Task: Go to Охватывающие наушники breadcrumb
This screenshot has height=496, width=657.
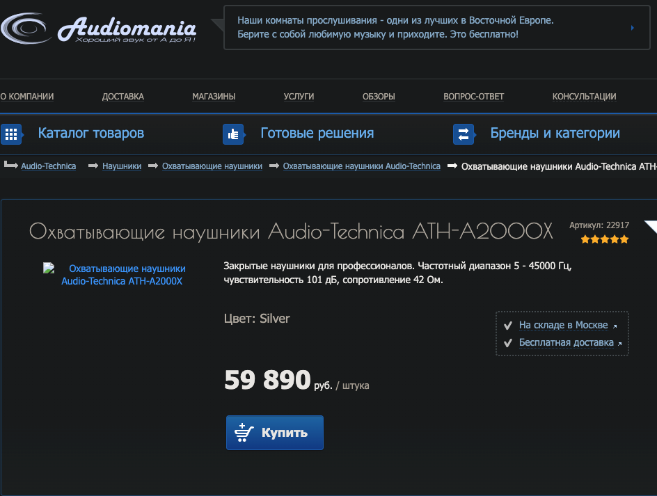Action: (212, 166)
